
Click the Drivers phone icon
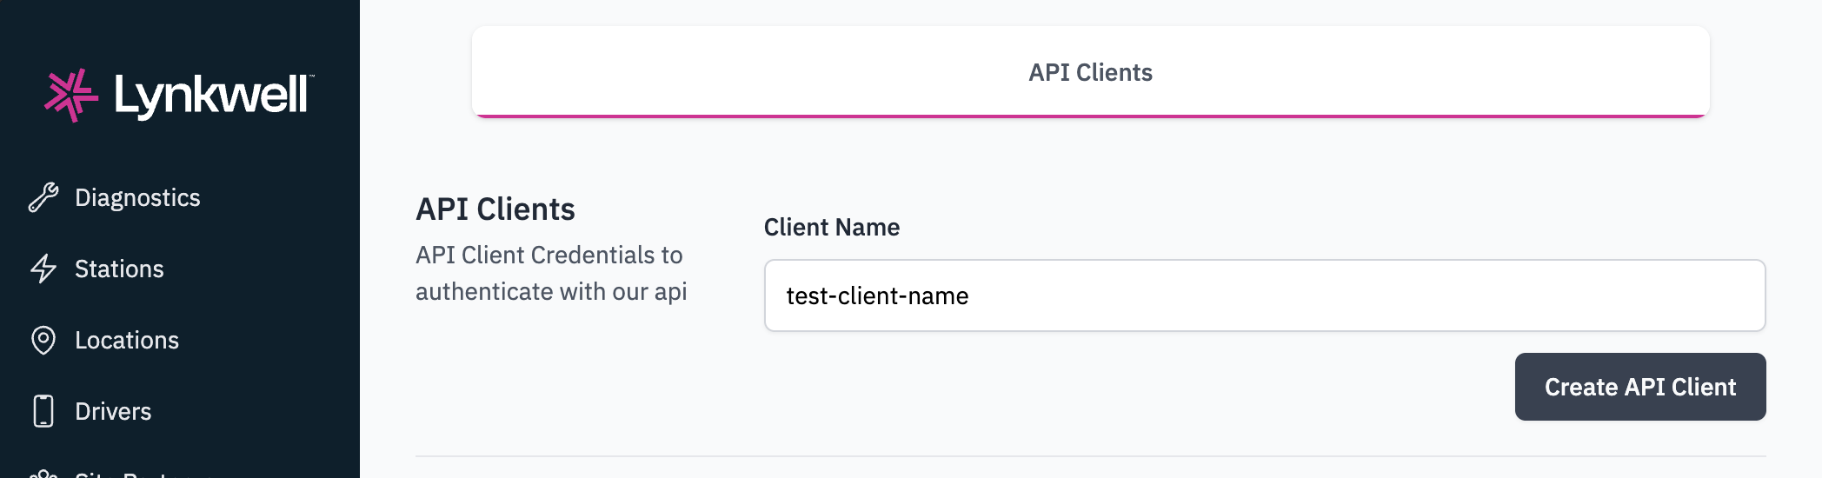(x=43, y=411)
